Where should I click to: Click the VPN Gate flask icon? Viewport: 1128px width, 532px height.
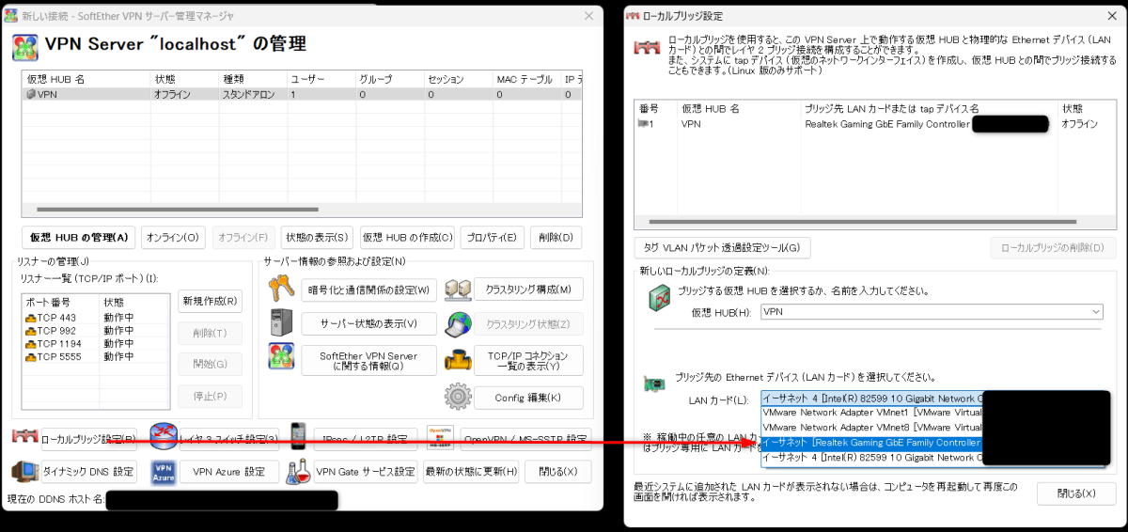pos(298,471)
